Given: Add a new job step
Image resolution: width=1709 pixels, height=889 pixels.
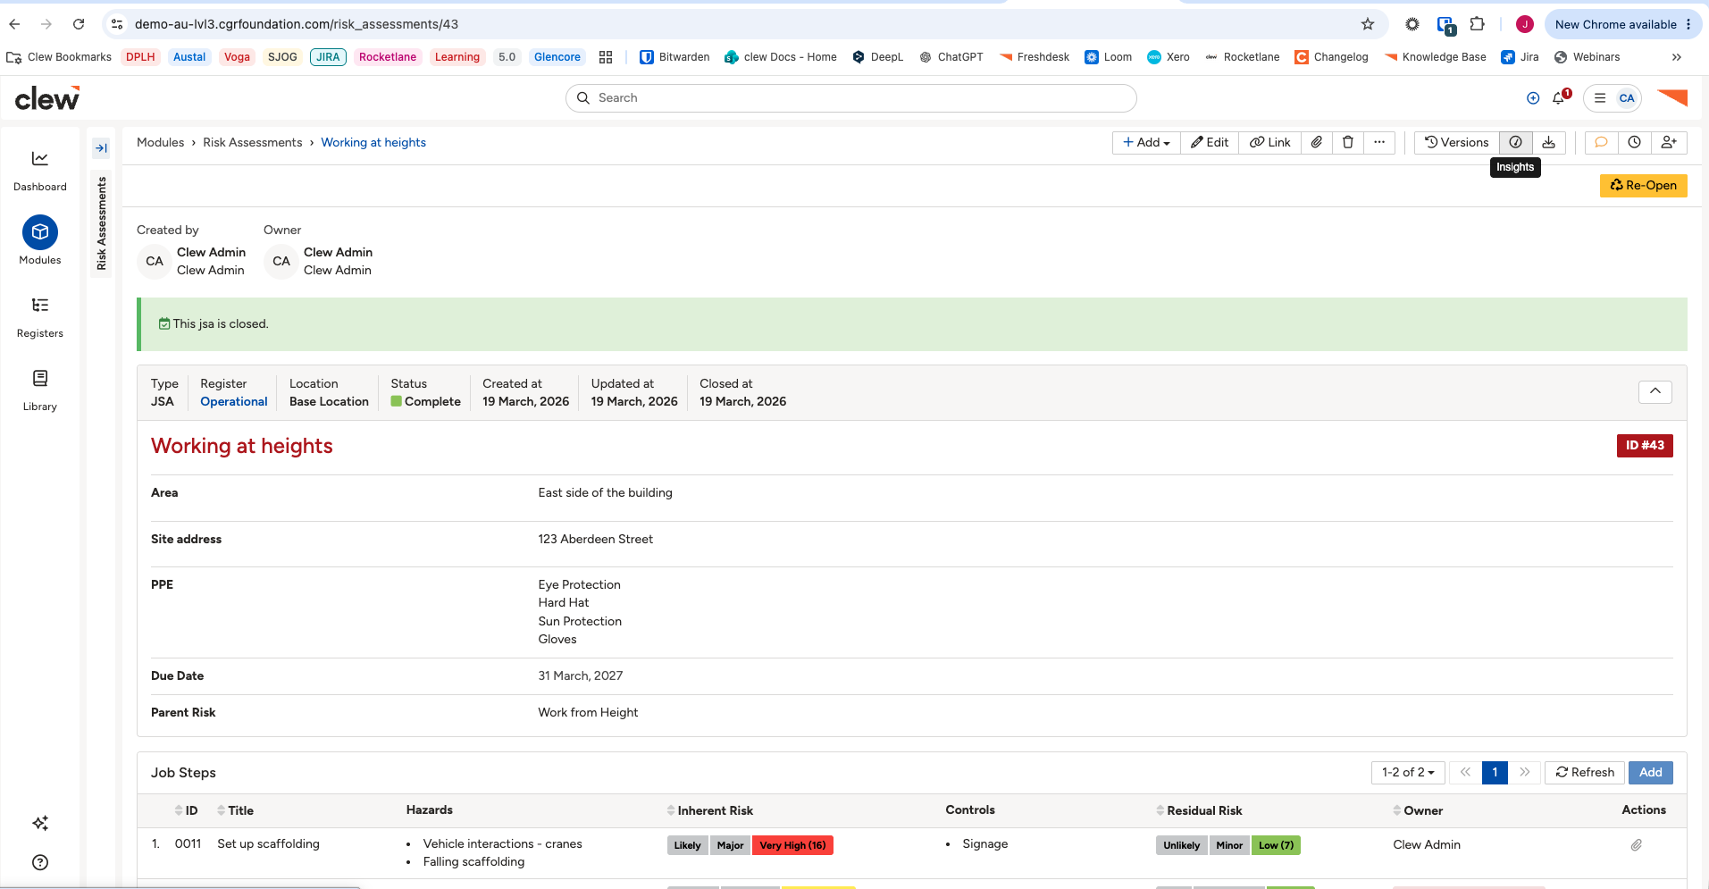Looking at the screenshot, I should tap(1650, 772).
